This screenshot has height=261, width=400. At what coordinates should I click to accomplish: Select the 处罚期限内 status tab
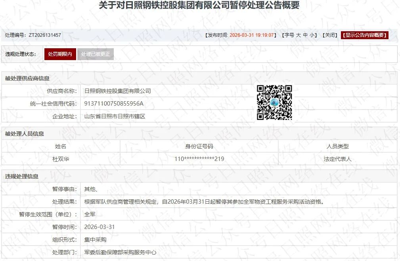[60, 54]
